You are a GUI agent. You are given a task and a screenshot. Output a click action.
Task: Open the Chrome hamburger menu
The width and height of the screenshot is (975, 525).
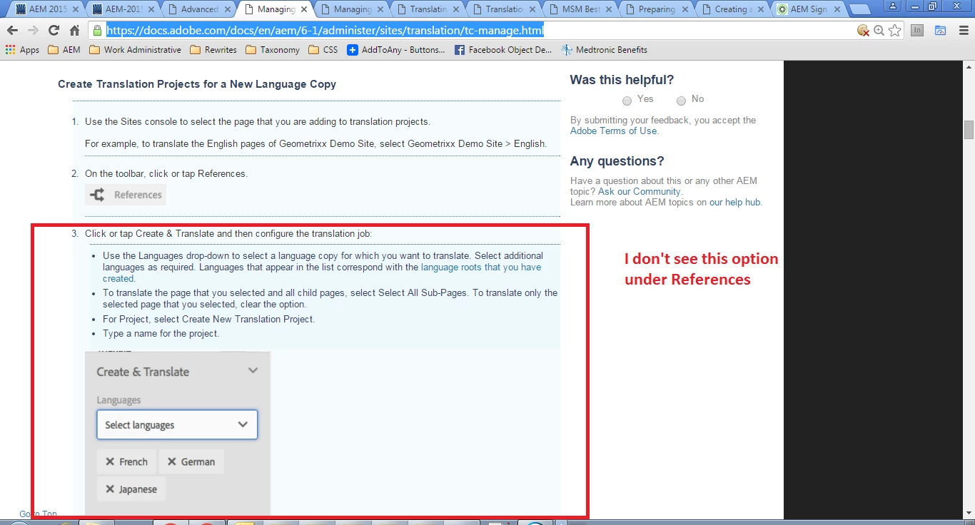click(x=962, y=31)
